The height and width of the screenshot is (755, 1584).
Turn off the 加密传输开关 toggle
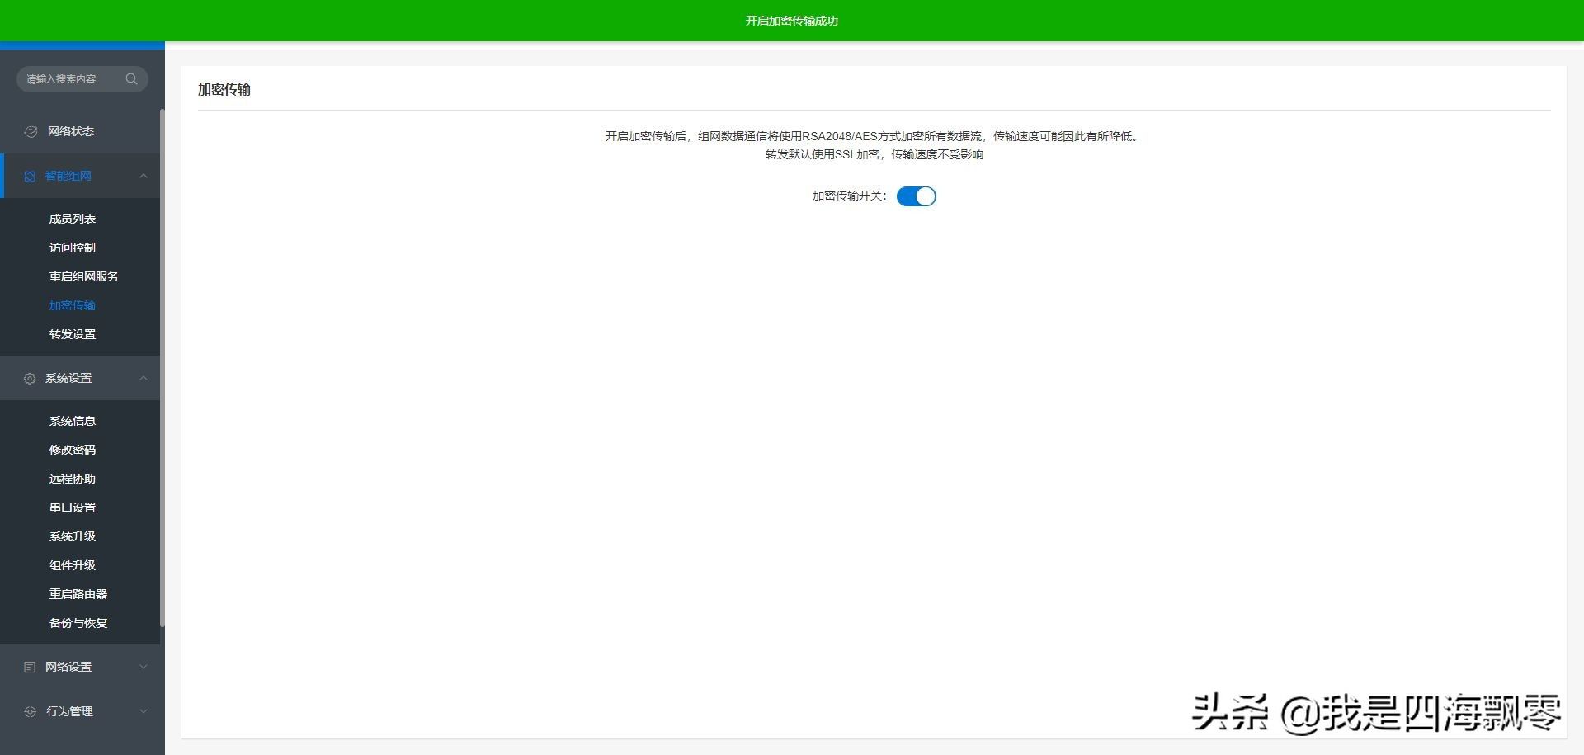(916, 196)
